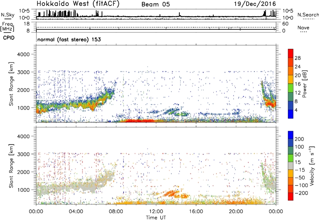Click the "Velocity [m s-1]" colorbar title
Image resolution: width=319 pixels, height=220 pixels.
pos(312,166)
